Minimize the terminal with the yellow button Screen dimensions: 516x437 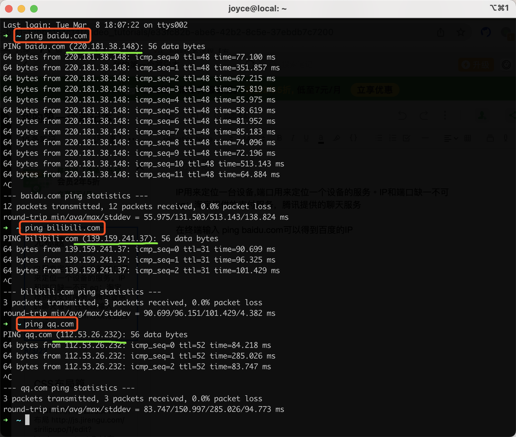point(21,9)
